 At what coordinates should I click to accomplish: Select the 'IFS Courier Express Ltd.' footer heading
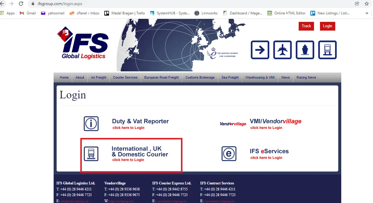172,183
